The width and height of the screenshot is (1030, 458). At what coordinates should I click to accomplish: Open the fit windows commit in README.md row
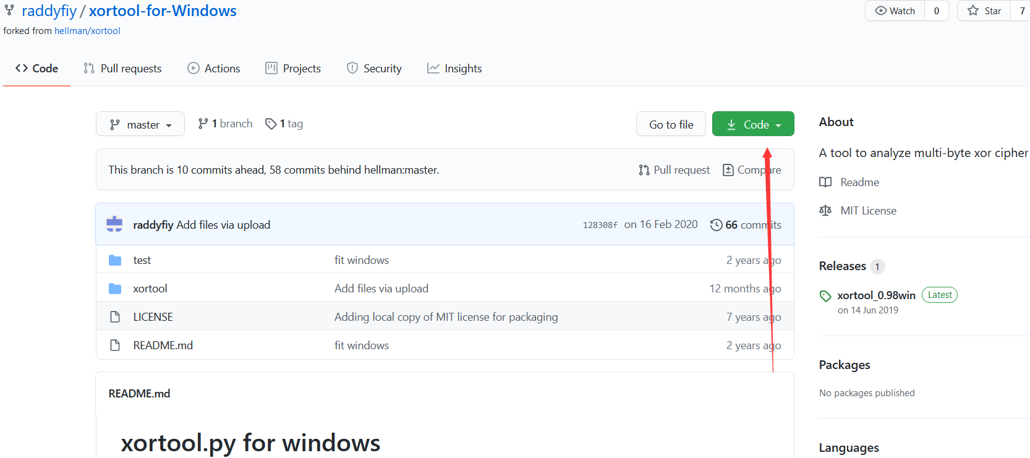[x=362, y=346]
